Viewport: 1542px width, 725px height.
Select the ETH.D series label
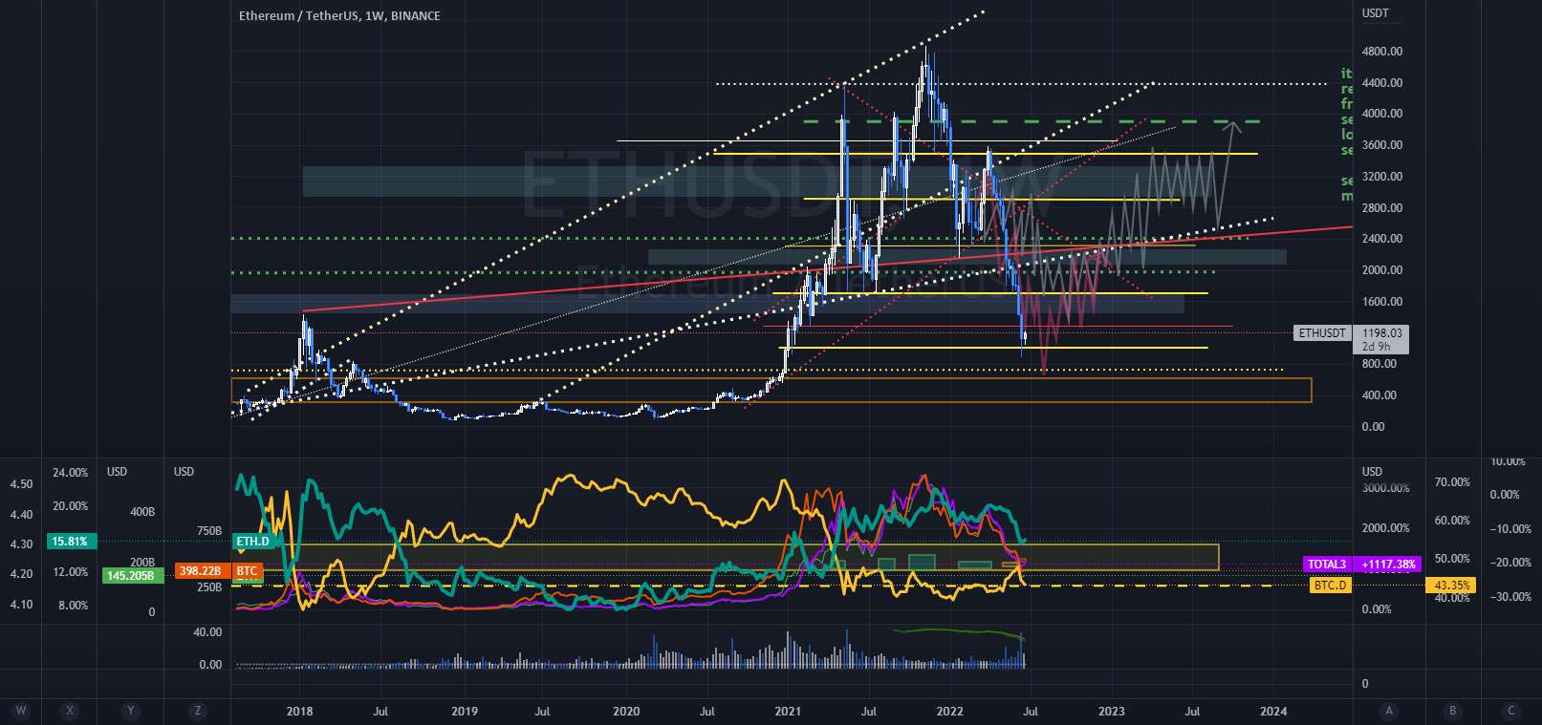click(x=252, y=542)
